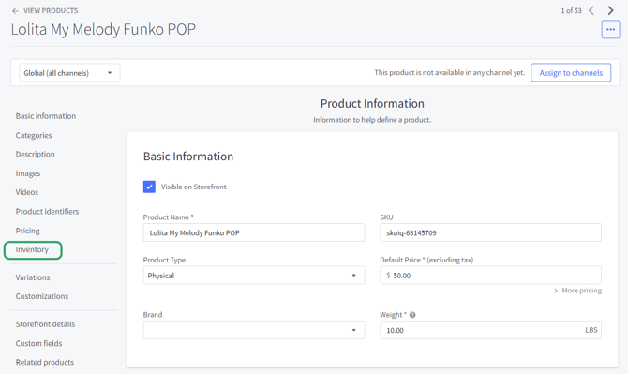Uncheck Visible on Storefront checkbox
The image size is (628, 374).
click(149, 187)
